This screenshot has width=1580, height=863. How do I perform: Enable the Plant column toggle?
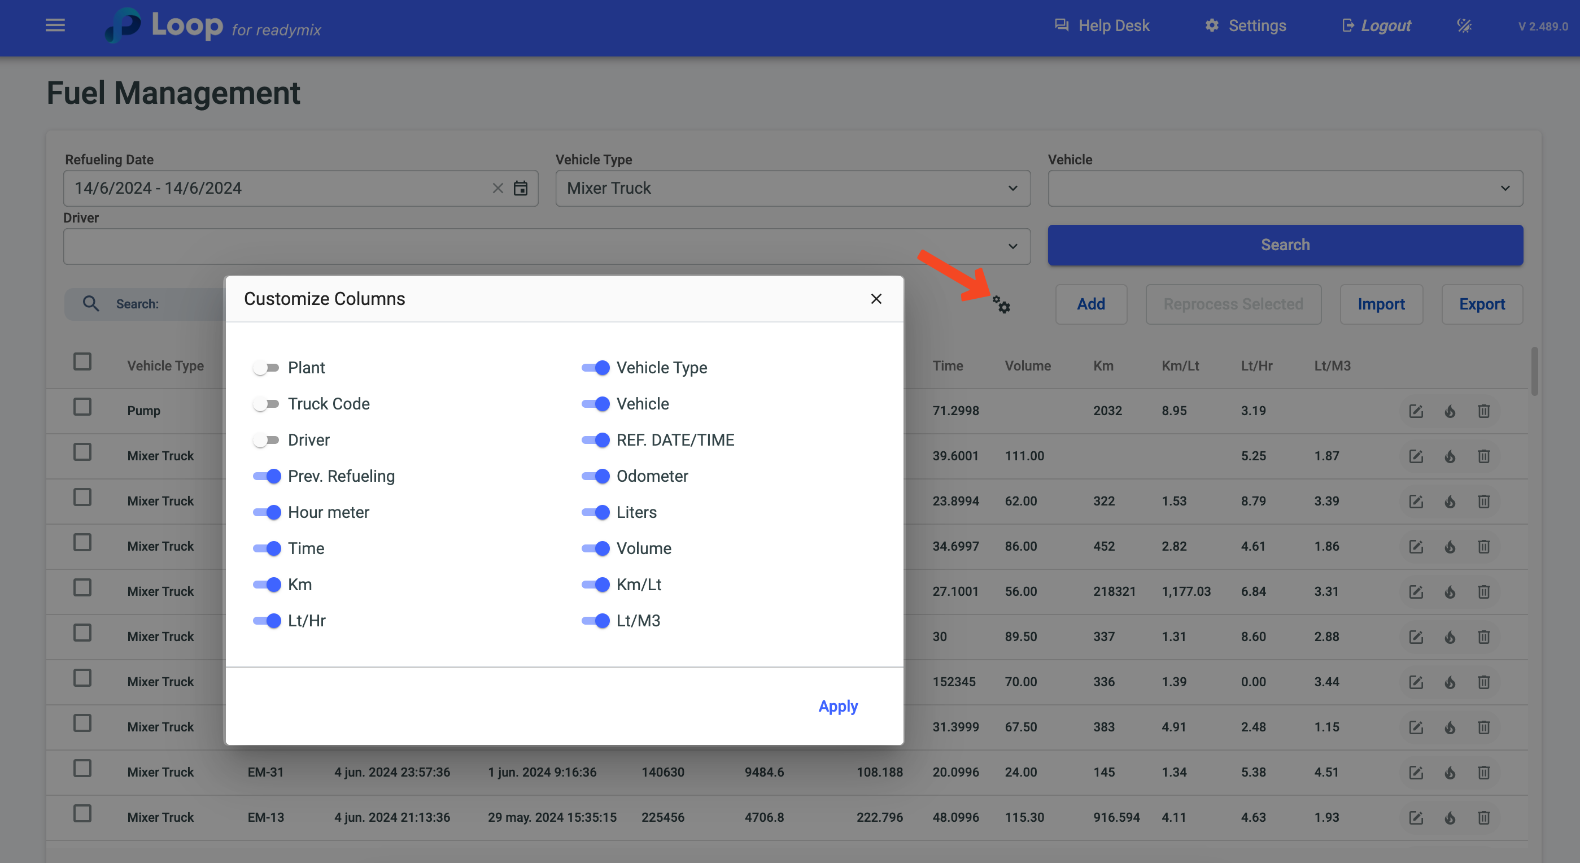click(266, 368)
